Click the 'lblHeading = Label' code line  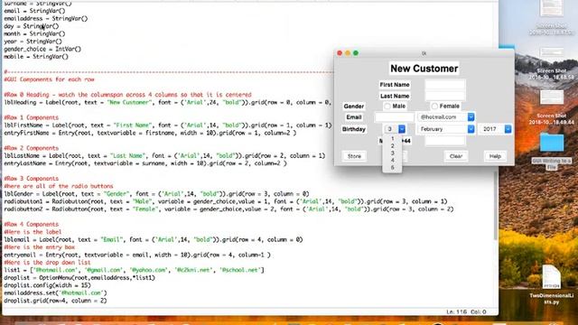tap(168, 102)
